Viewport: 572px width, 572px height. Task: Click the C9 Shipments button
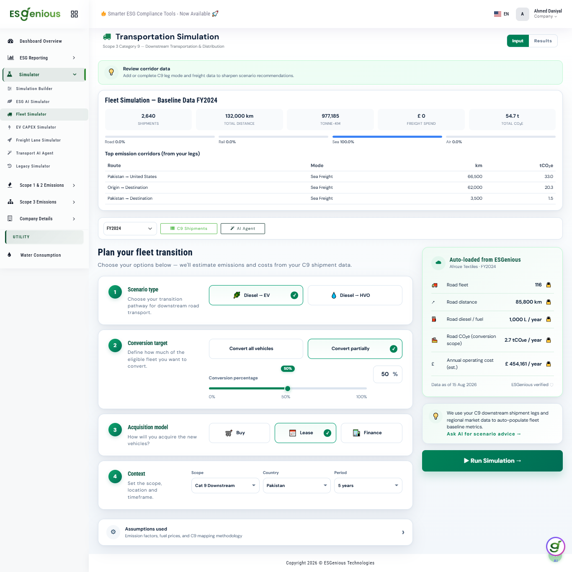(189, 229)
